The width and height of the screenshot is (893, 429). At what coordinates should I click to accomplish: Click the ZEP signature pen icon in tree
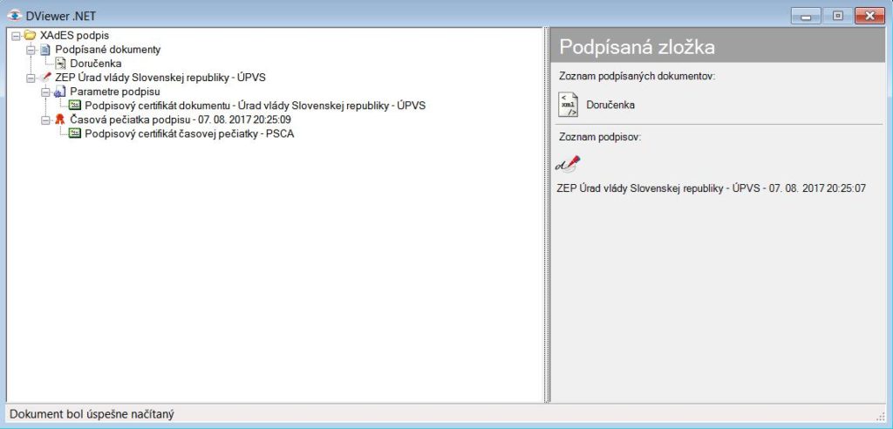coord(45,78)
